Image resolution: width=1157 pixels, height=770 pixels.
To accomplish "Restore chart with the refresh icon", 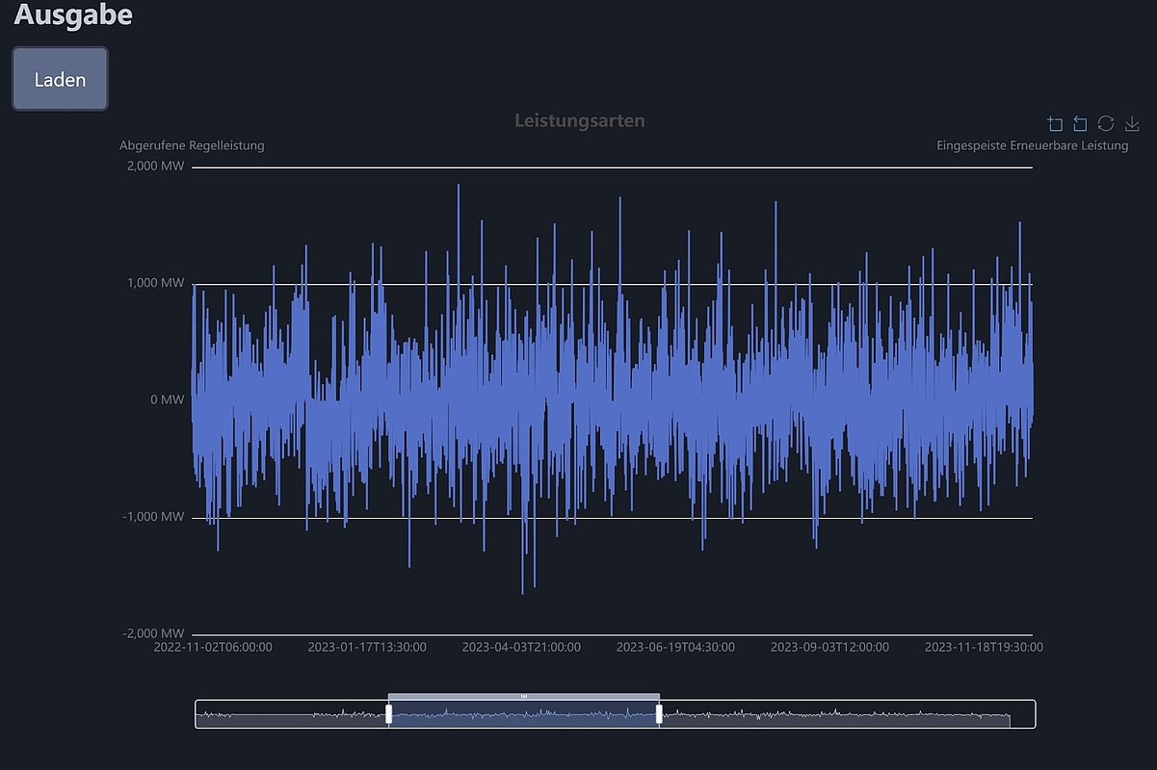I will [x=1106, y=123].
